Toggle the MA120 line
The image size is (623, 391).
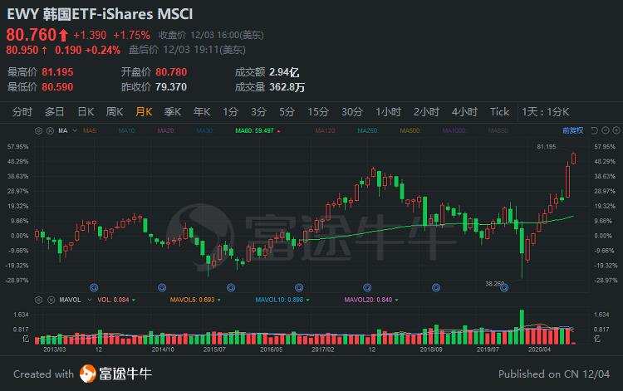(325, 130)
